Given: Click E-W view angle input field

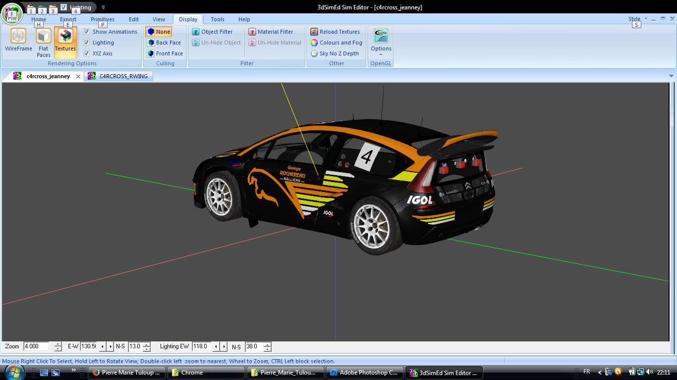Looking at the screenshot, I should coord(89,347).
